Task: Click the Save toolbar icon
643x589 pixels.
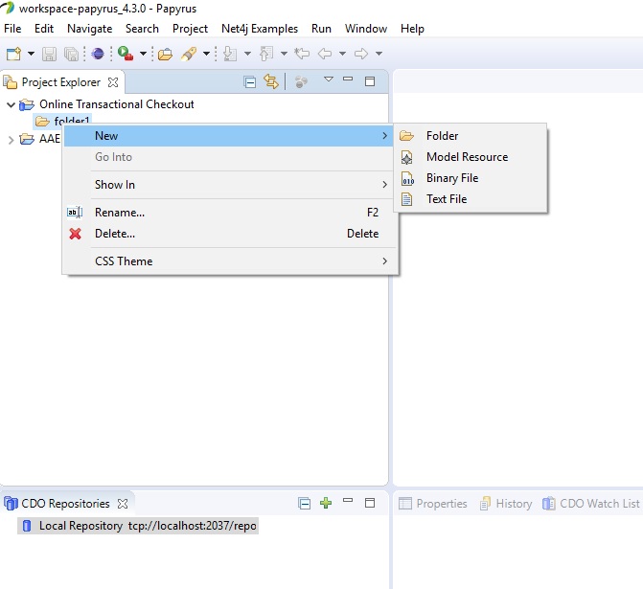Action: coord(49,54)
